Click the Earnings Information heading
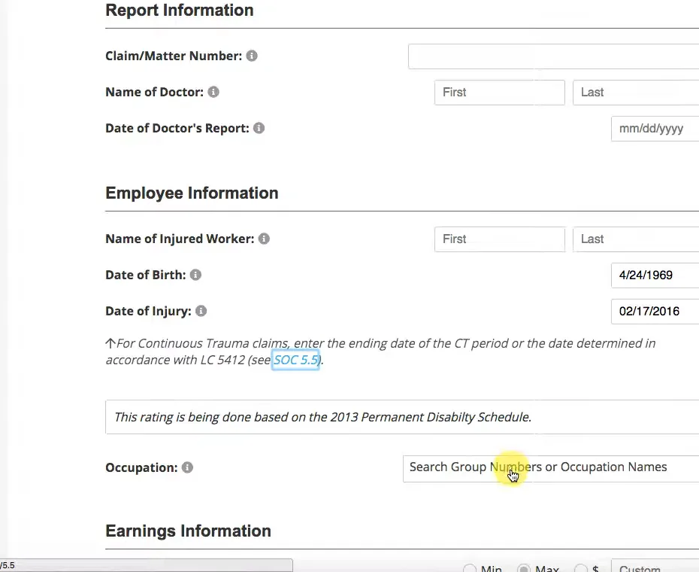This screenshot has height=572, width=699. pyautogui.click(x=188, y=531)
